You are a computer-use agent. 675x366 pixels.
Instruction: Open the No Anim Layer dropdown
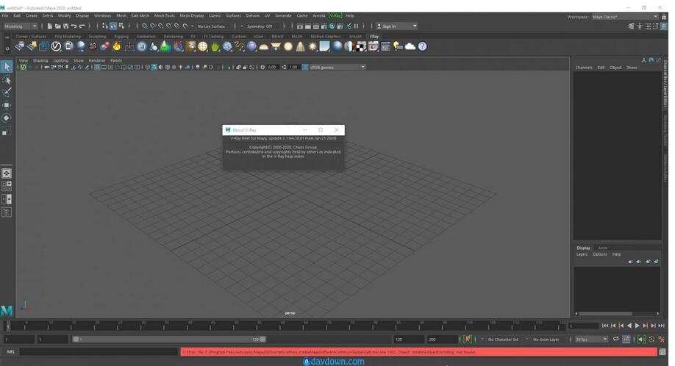[546, 340]
